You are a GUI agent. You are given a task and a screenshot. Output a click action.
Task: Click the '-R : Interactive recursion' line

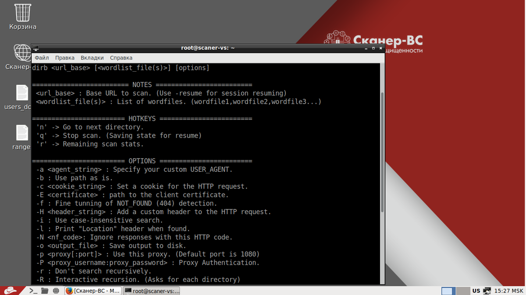(x=139, y=279)
